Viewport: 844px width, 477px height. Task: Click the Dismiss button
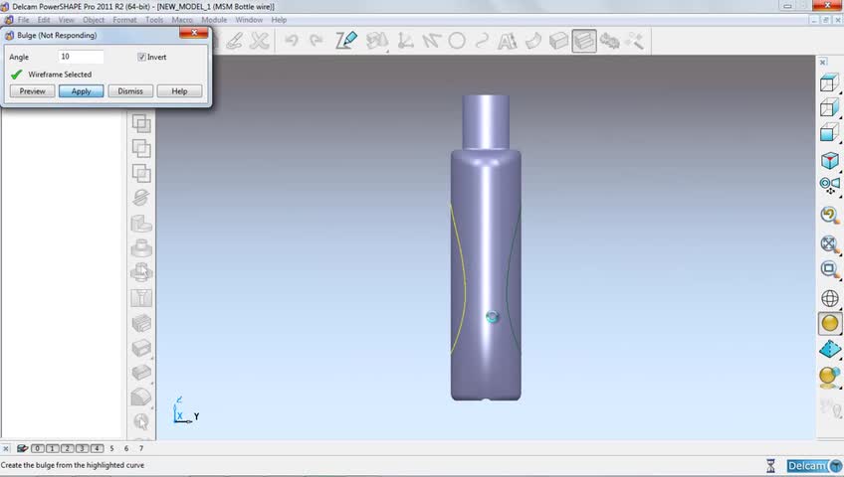[130, 91]
